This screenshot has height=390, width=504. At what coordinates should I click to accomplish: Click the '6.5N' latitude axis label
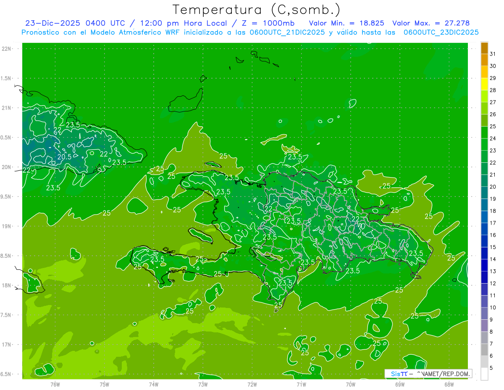pos(6,374)
